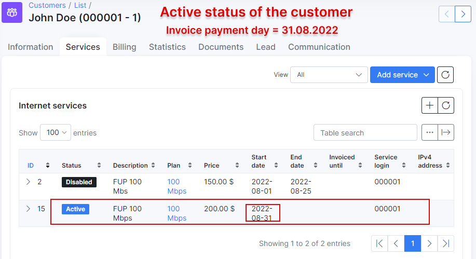
Task: Expand service row with ID 2
Action: pos(28,182)
